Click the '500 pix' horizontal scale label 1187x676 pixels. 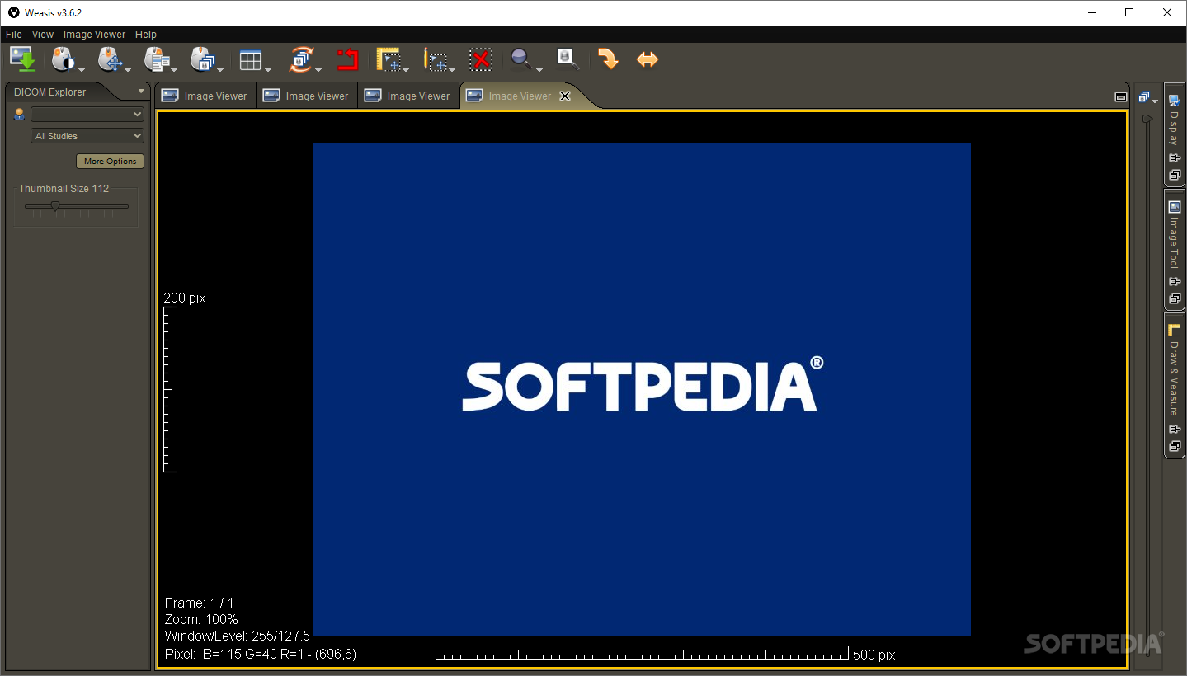point(874,655)
